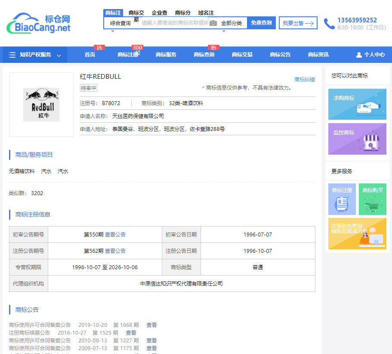This screenshot has height=354, width=392.
Task: Click the 免费查询 search button
Action: tap(261, 23)
